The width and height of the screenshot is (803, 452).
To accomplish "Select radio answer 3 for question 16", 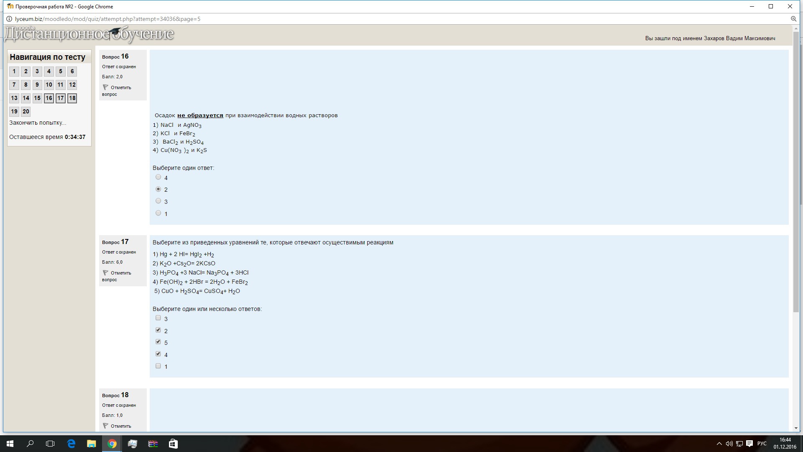I will tap(158, 201).
